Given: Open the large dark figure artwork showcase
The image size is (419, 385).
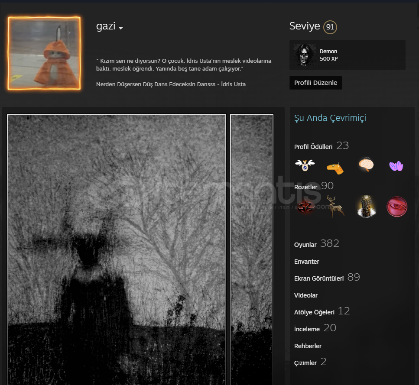Looking at the screenshot, I should 117,249.
